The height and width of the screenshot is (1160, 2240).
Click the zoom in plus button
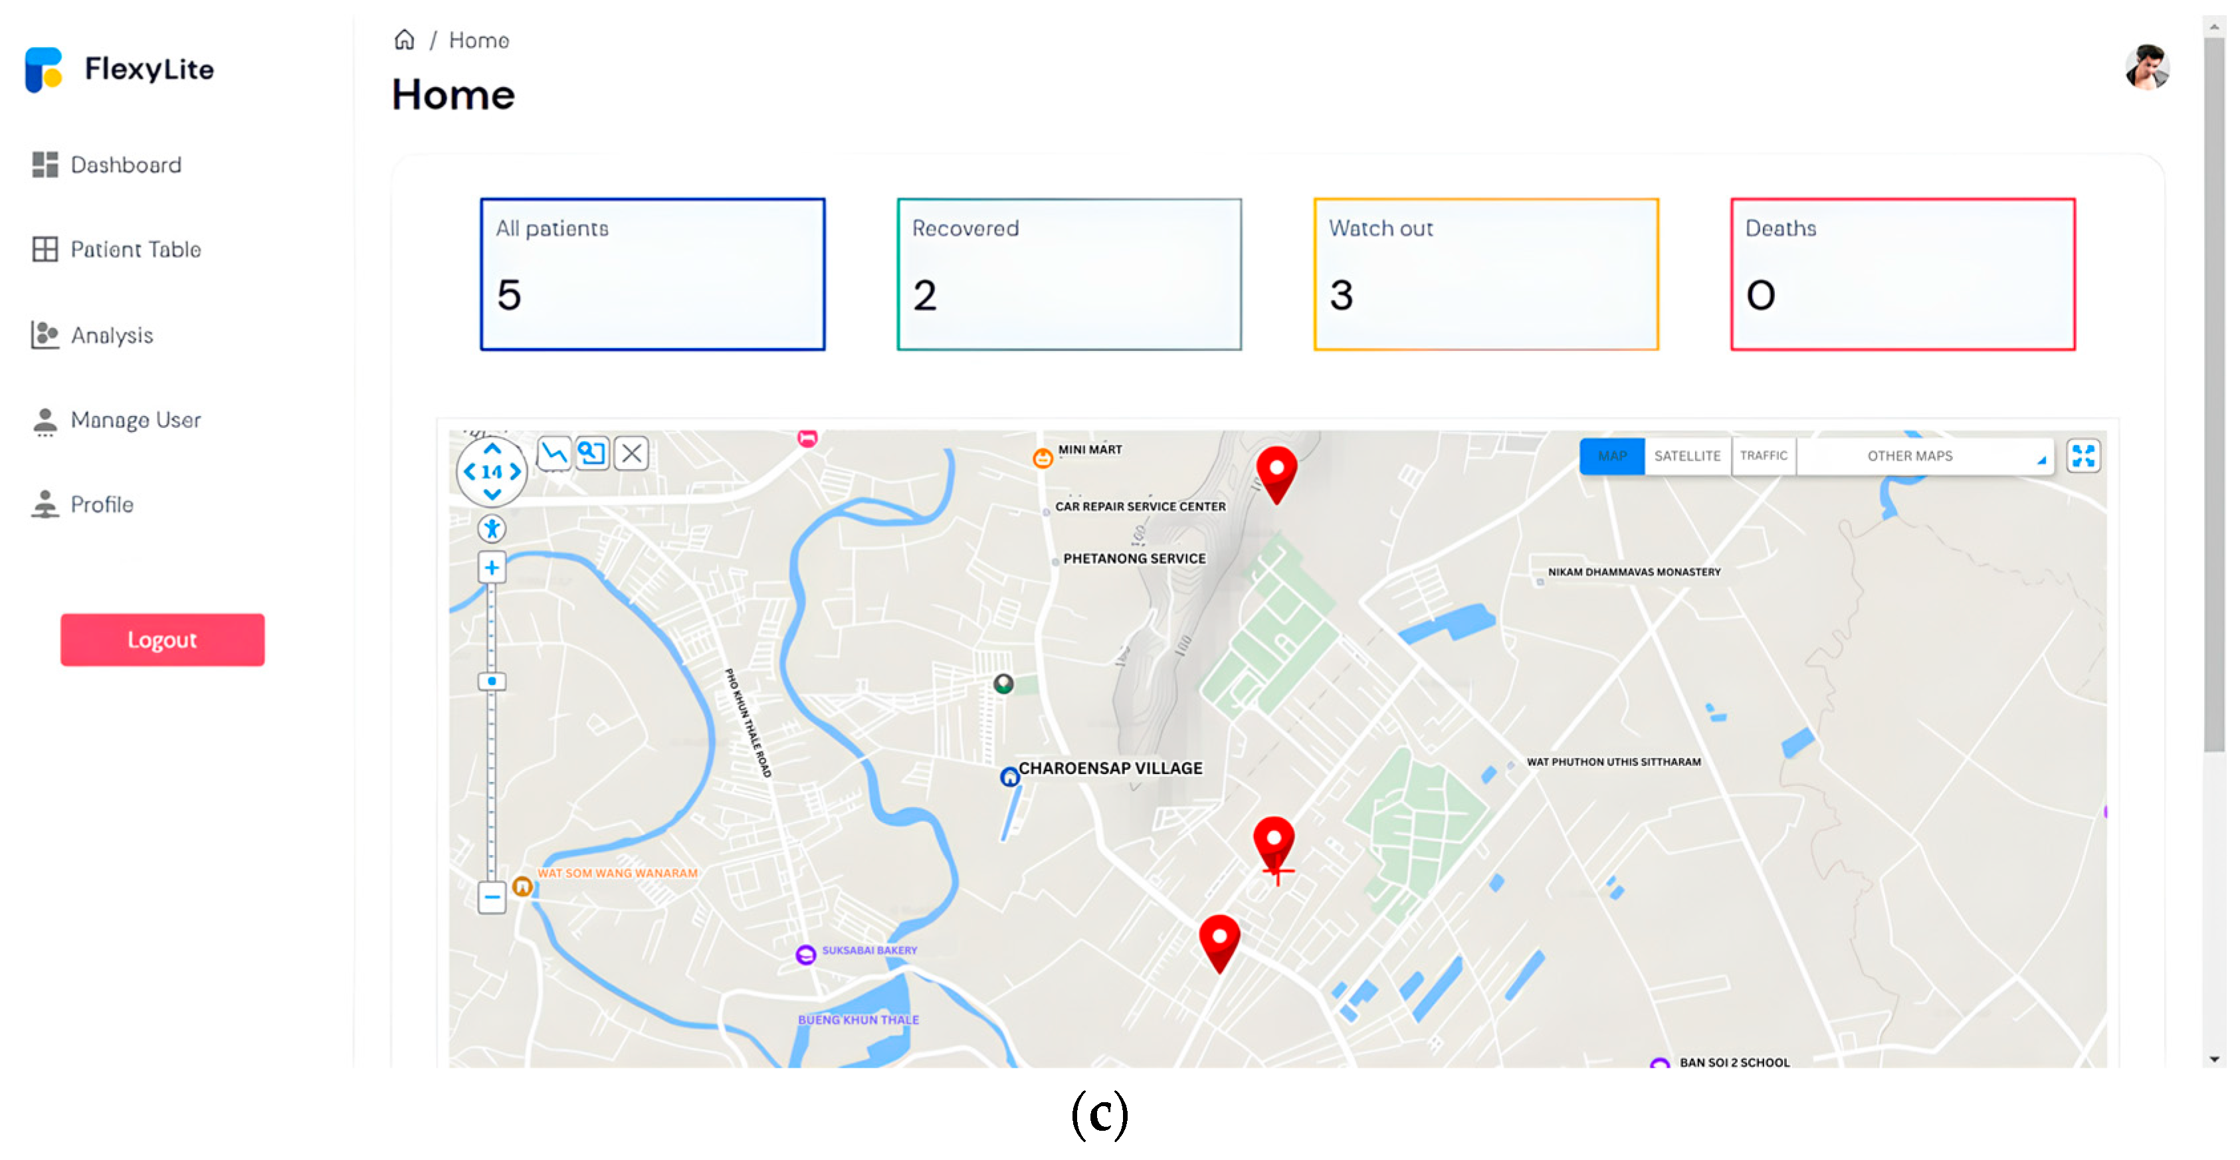coord(491,568)
